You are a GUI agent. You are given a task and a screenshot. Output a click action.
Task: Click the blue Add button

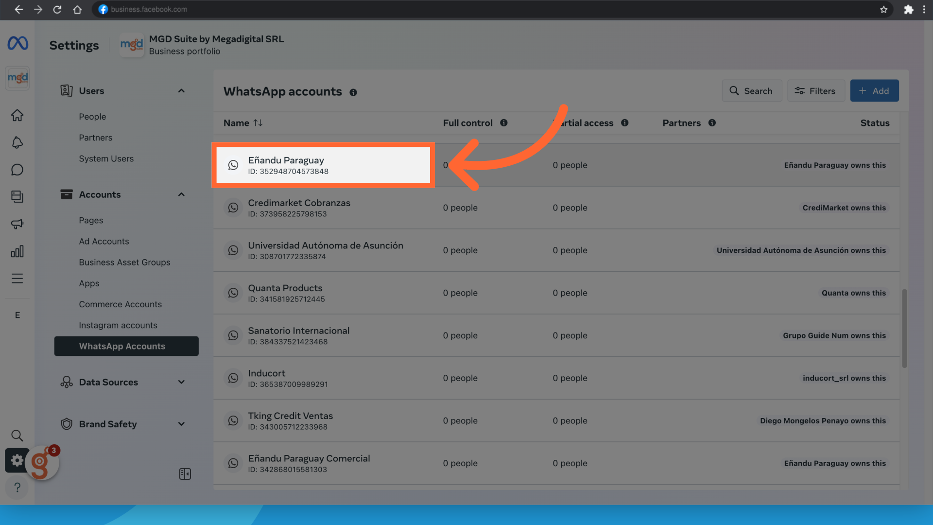[874, 91]
